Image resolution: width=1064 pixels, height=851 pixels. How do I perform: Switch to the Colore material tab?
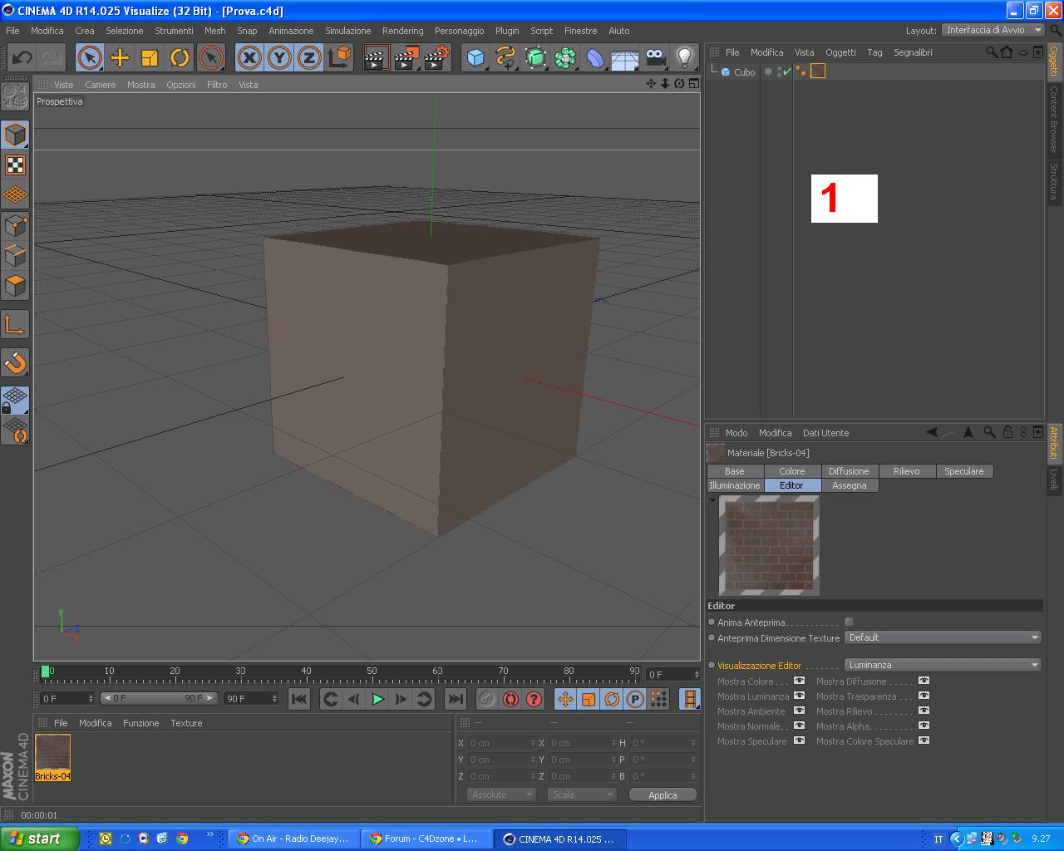tap(791, 471)
